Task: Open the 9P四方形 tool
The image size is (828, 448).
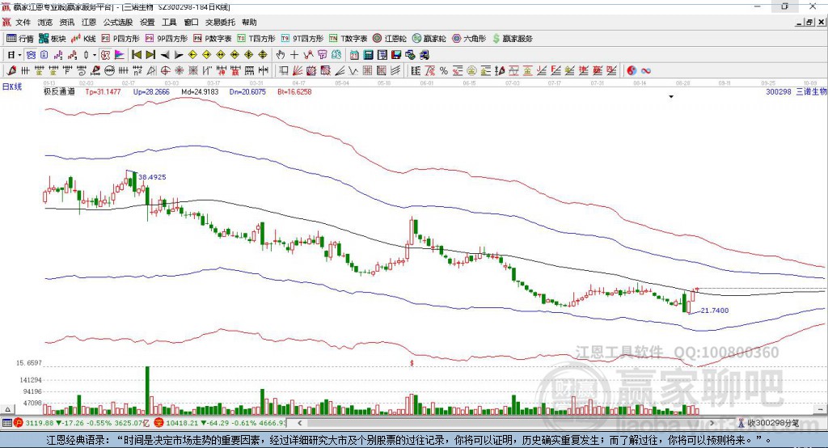Action: coord(167,39)
